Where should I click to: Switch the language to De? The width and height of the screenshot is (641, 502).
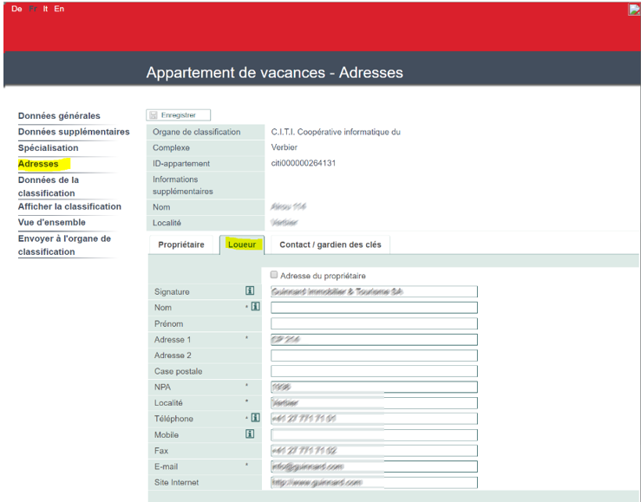pyautogui.click(x=16, y=9)
